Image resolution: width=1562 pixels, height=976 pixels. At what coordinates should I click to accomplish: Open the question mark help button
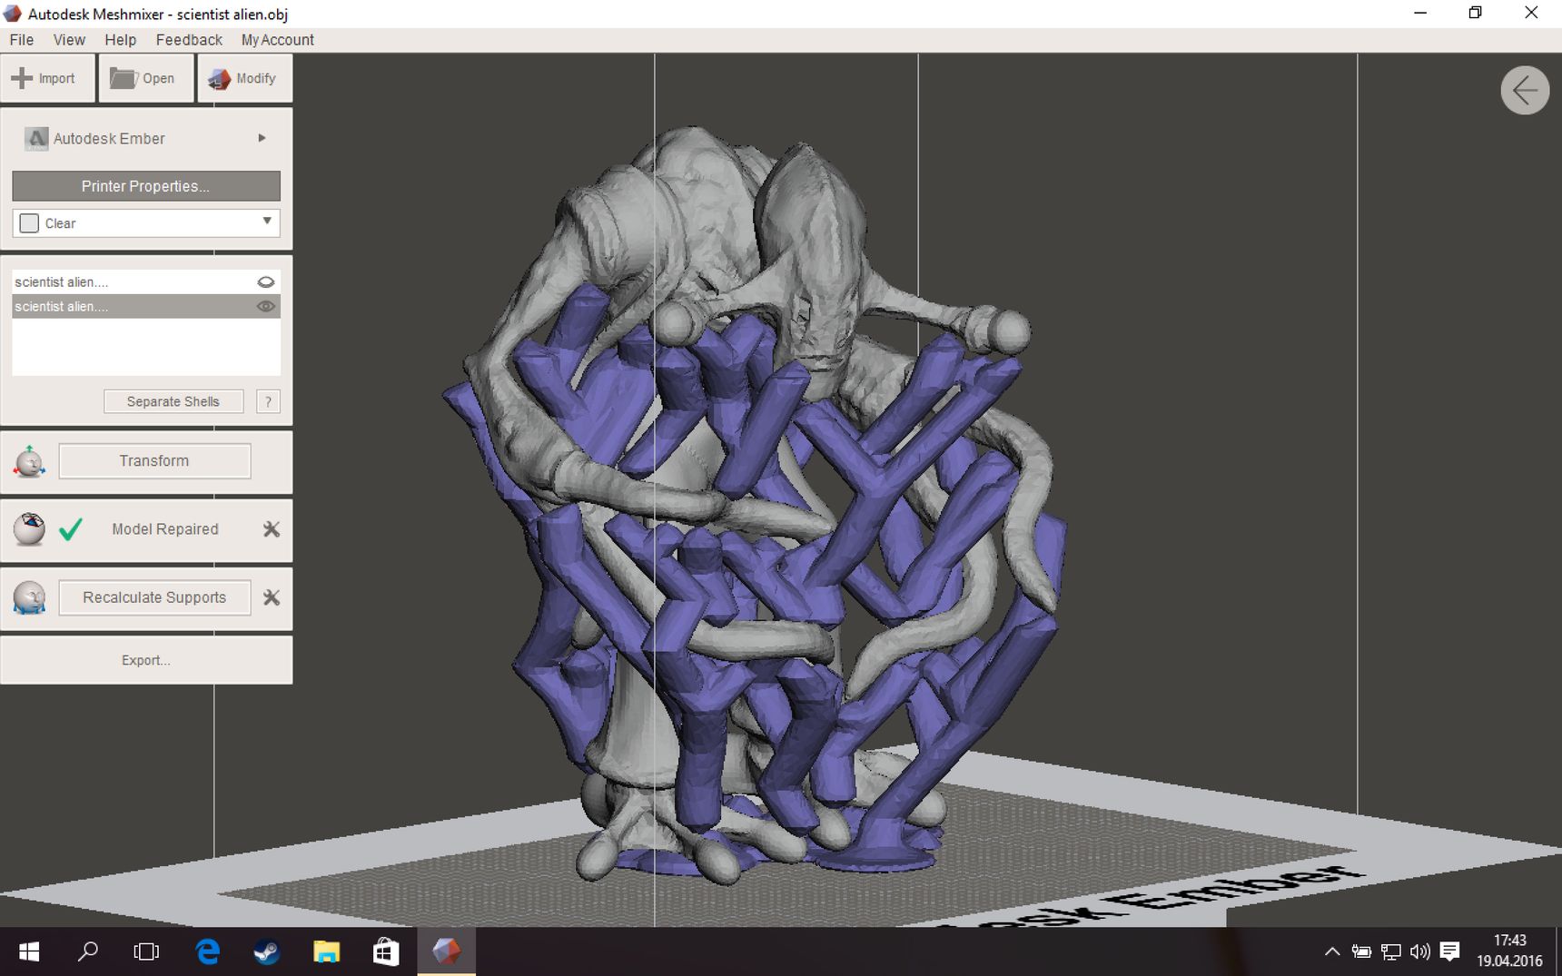coord(268,401)
